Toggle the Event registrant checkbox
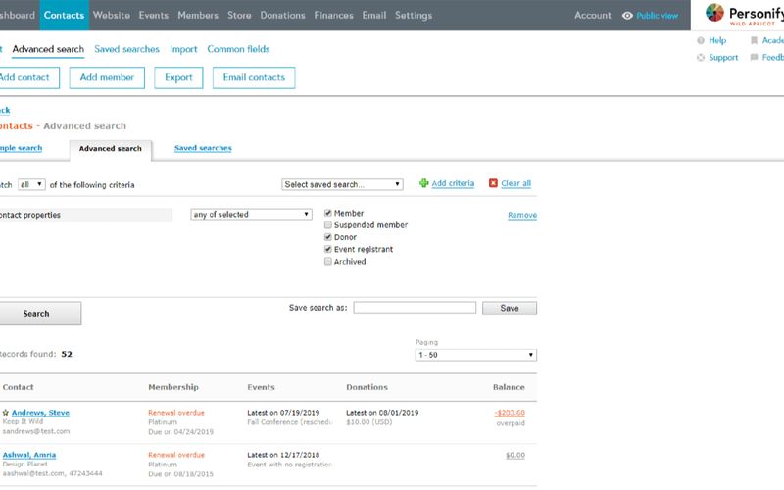Image resolution: width=784 pixels, height=490 pixels. [328, 250]
